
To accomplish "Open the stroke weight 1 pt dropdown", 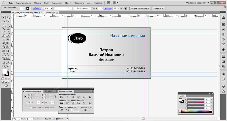I will click(51, 8).
